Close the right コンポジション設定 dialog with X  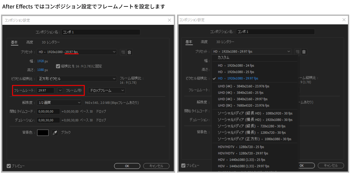pos(344,20)
